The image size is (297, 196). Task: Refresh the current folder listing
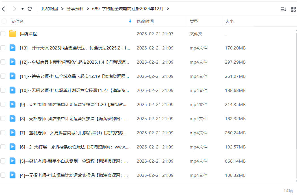pos(30,9)
